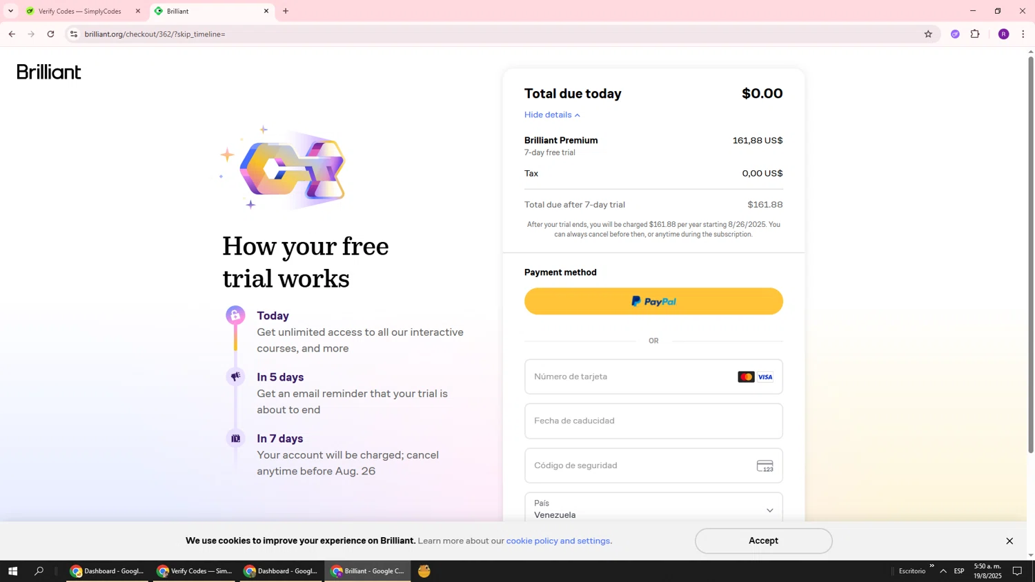The width and height of the screenshot is (1035, 582).
Task: Bookmark this page with the star icon
Action: coord(928,34)
